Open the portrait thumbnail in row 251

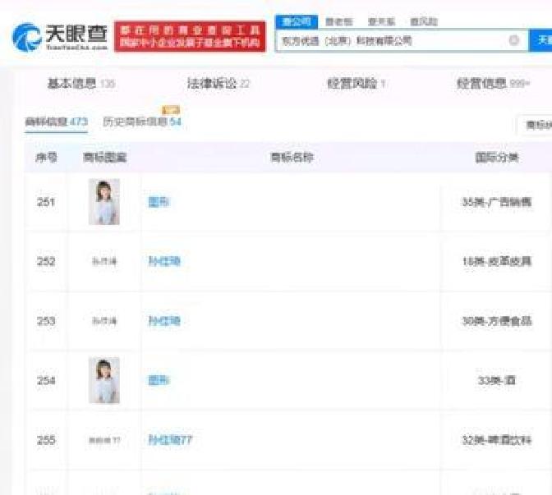coord(104,202)
